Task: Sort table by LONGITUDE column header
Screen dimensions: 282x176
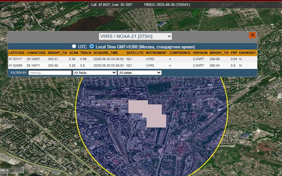Action: coord(36,53)
